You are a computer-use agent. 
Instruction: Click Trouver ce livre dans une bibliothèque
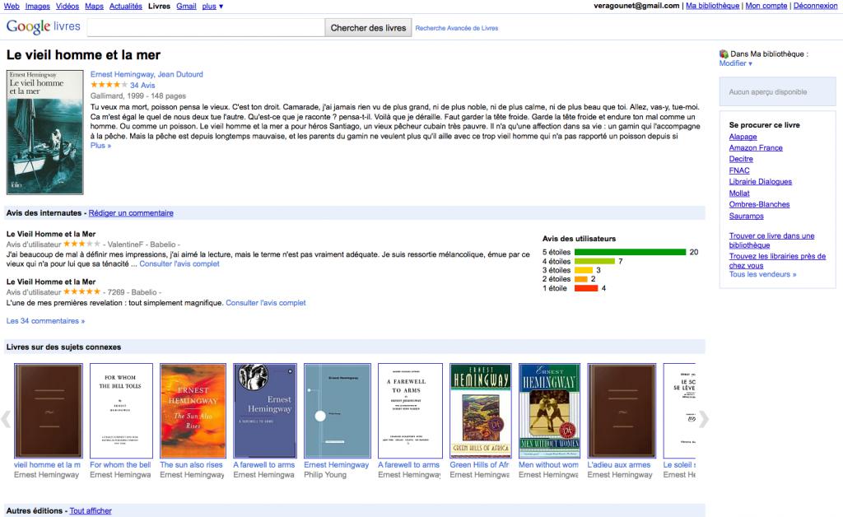771,240
